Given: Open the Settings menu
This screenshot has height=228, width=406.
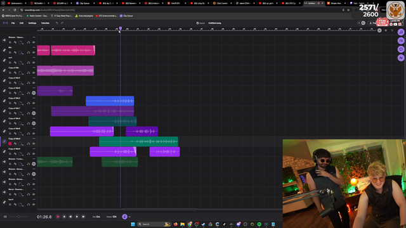Looking at the screenshot, I should (32, 23).
